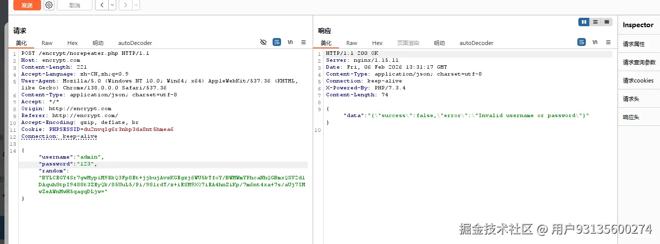Toggle line wrap icon in request panel
Screen dimensions: 660x244
click(277, 42)
